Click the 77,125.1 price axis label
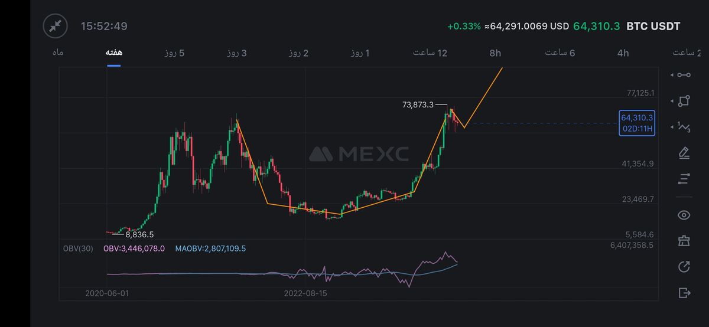 coord(640,93)
